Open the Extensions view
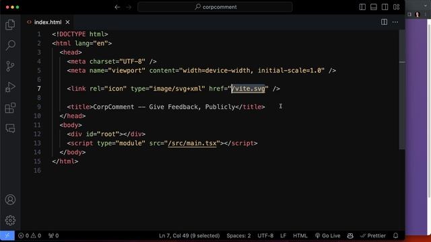Image resolution: width=431 pixels, height=242 pixels. [x=10, y=108]
